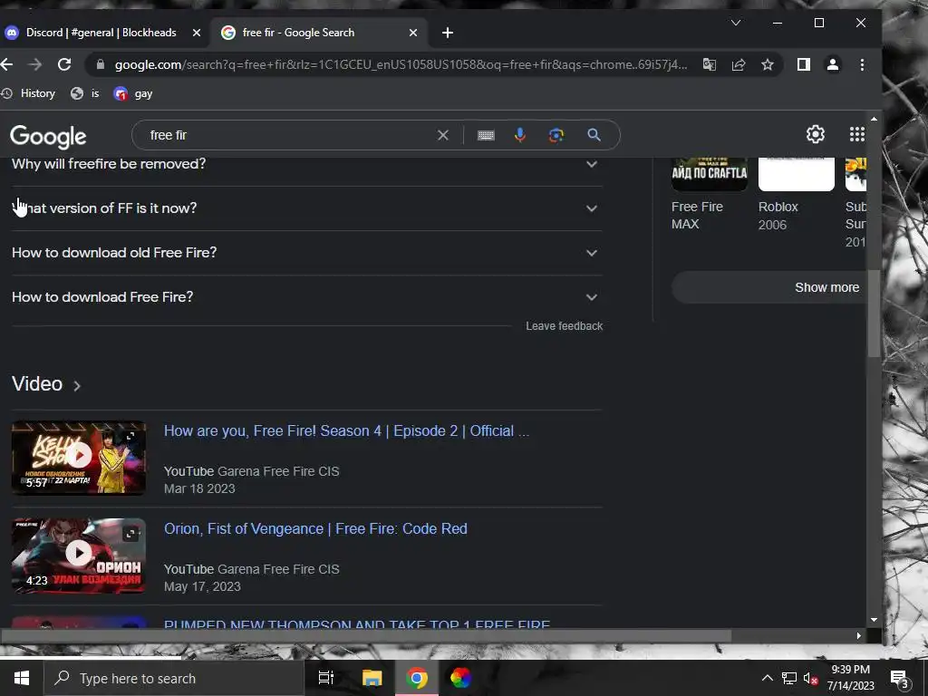This screenshot has height=696, width=928.
Task: Expand 'What version of FF is it now?'
Action: point(307,208)
